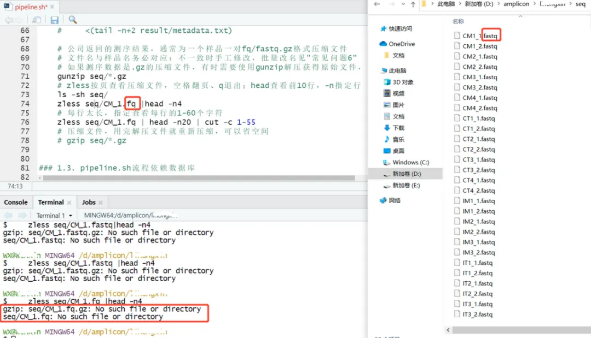591x338 pixels.
Task: Open 桌面 folder in the sidebar
Action: (x=394, y=151)
